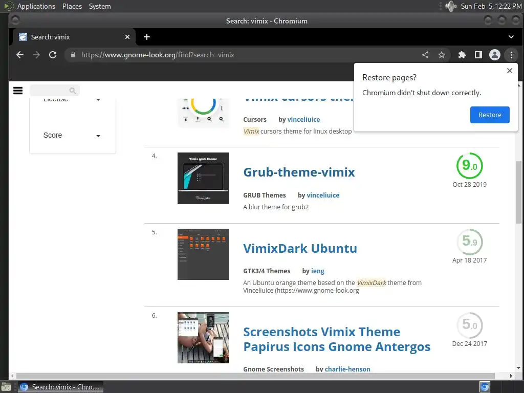Image resolution: width=524 pixels, height=393 pixels.
Task: Open VimixDark Ubuntu thumbnail image
Action: (203, 254)
